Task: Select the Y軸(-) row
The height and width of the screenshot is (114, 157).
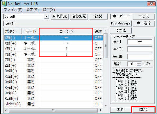Action: 53,49
